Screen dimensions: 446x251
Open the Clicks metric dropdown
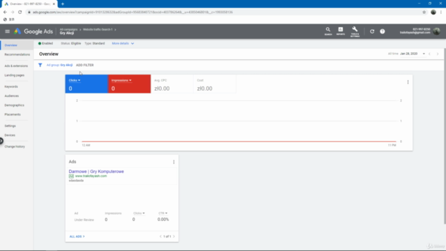pos(75,80)
